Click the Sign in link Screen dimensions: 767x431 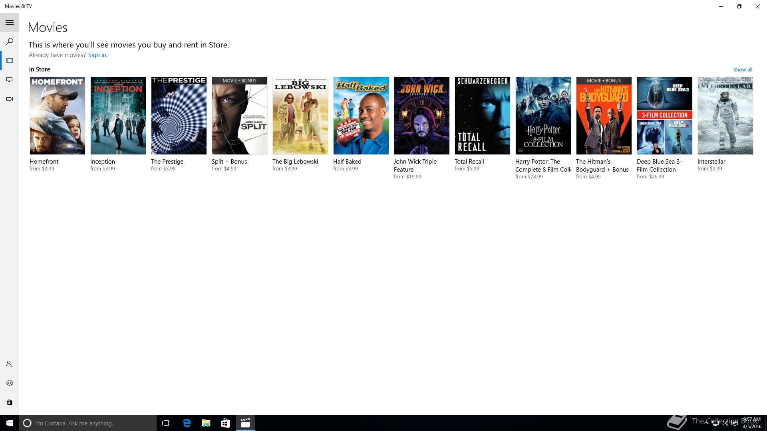pyautogui.click(x=98, y=55)
